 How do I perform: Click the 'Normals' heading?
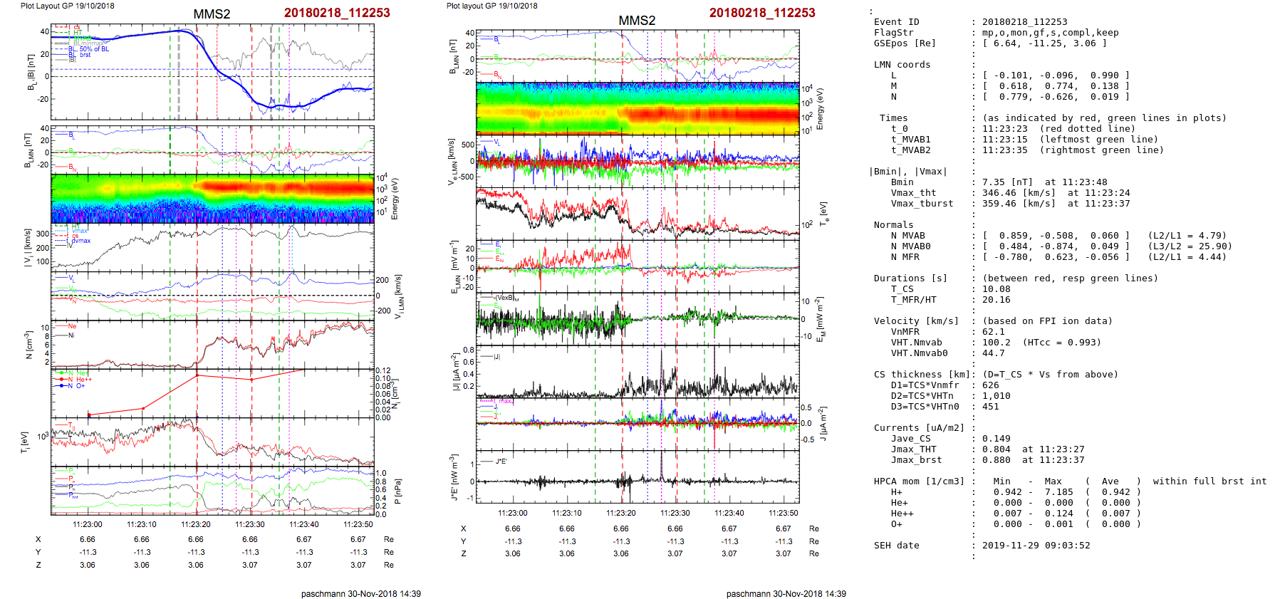pyautogui.click(x=894, y=225)
